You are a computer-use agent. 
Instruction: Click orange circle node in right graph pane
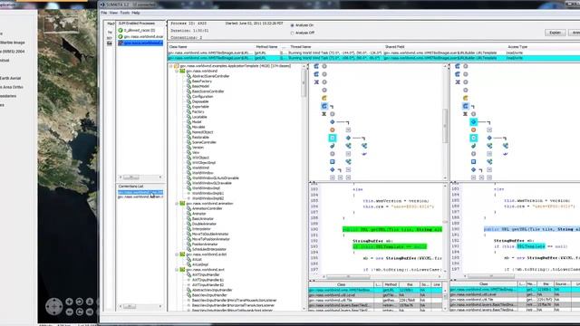pyautogui.click(x=473, y=129)
